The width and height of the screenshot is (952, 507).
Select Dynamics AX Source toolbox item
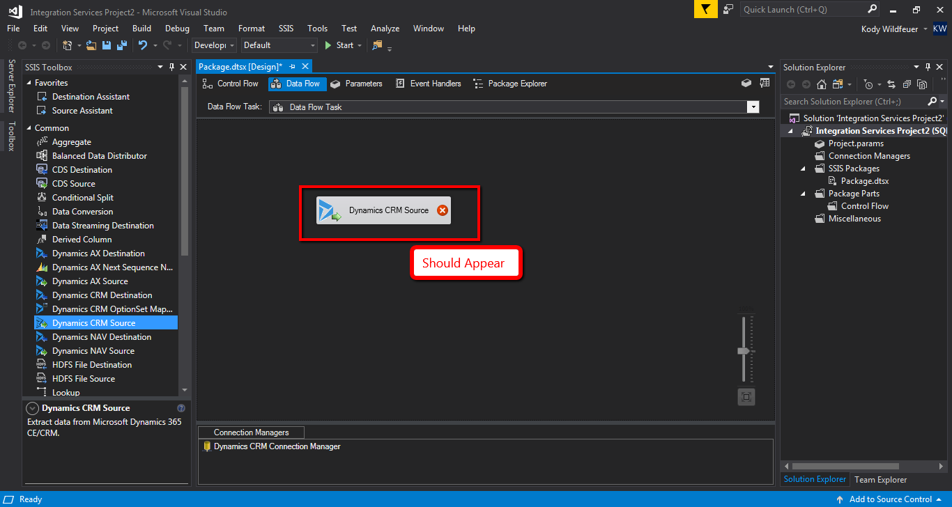[90, 281]
